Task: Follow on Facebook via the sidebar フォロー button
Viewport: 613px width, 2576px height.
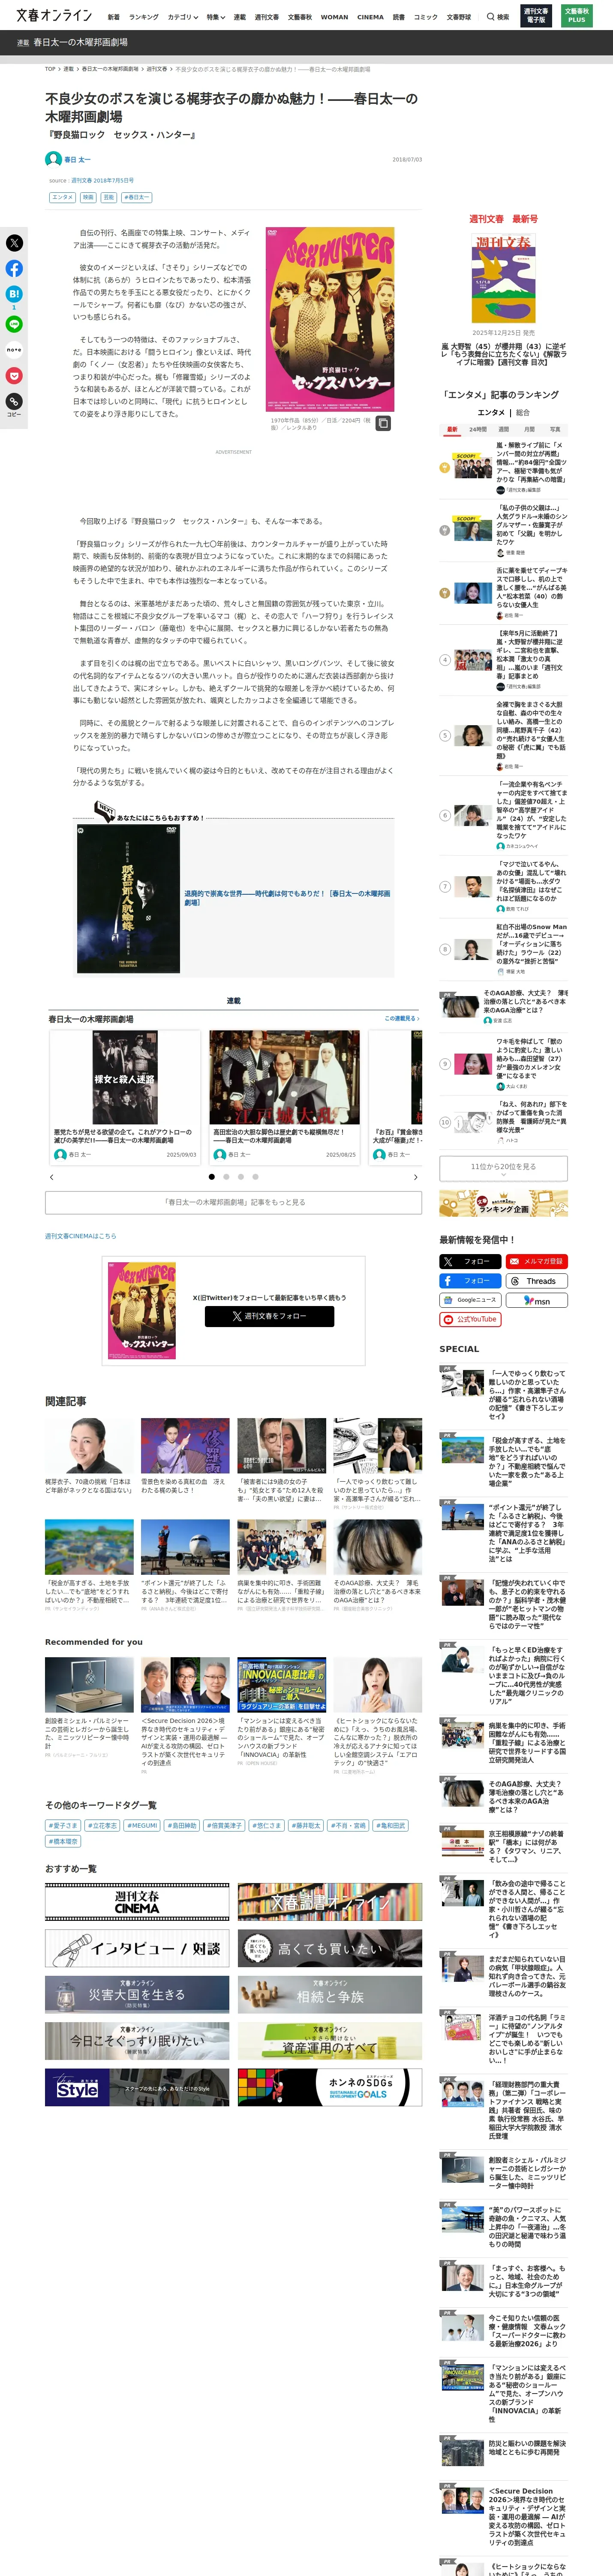Action: click(x=469, y=1281)
